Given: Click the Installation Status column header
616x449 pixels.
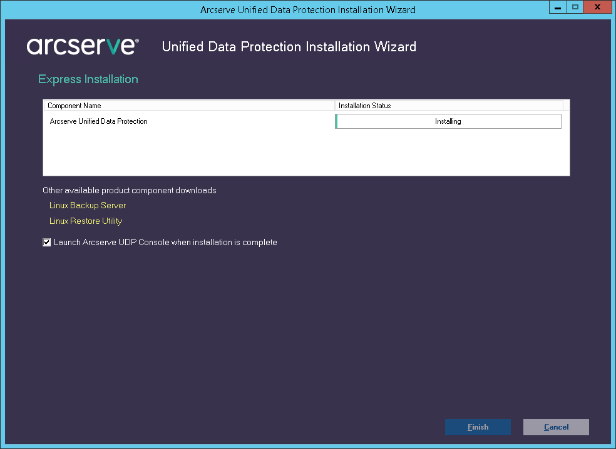Looking at the screenshot, I should coord(449,106).
